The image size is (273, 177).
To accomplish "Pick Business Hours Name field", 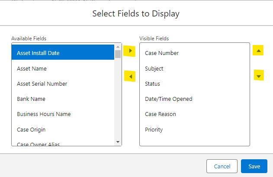I will click(63, 114).
